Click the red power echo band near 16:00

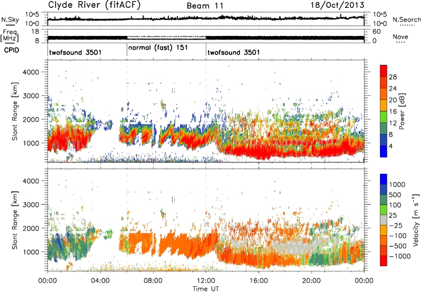(x=259, y=153)
